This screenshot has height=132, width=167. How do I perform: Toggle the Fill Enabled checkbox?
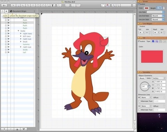coord(139,41)
